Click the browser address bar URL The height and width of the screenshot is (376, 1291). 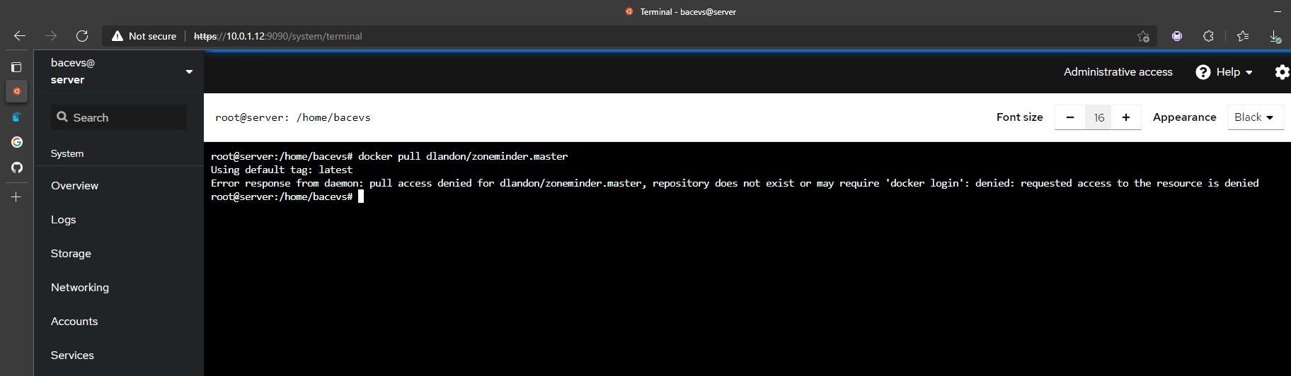278,36
